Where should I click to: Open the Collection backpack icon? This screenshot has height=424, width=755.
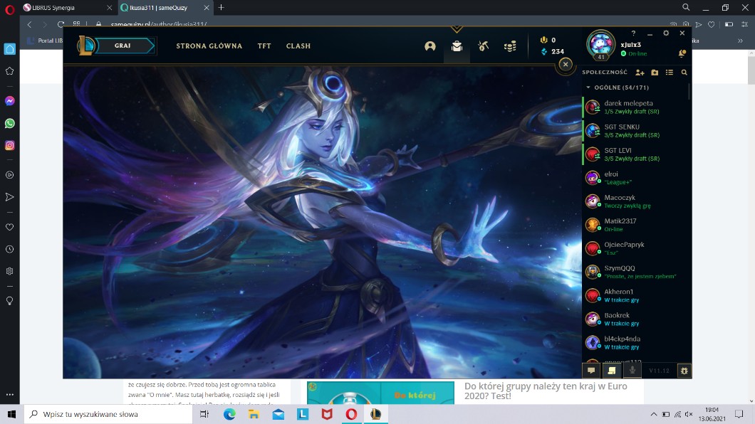(457, 46)
